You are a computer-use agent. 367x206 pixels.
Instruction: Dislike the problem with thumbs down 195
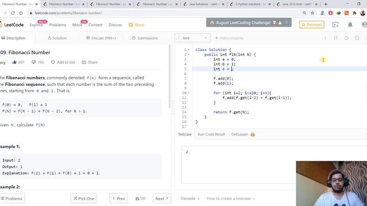pyautogui.click(x=38, y=62)
